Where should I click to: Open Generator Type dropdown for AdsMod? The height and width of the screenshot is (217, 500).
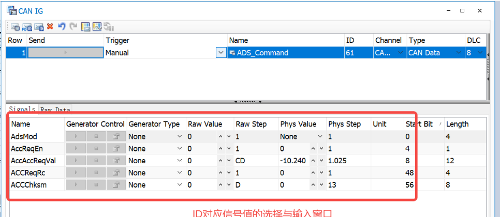coord(180,136)
